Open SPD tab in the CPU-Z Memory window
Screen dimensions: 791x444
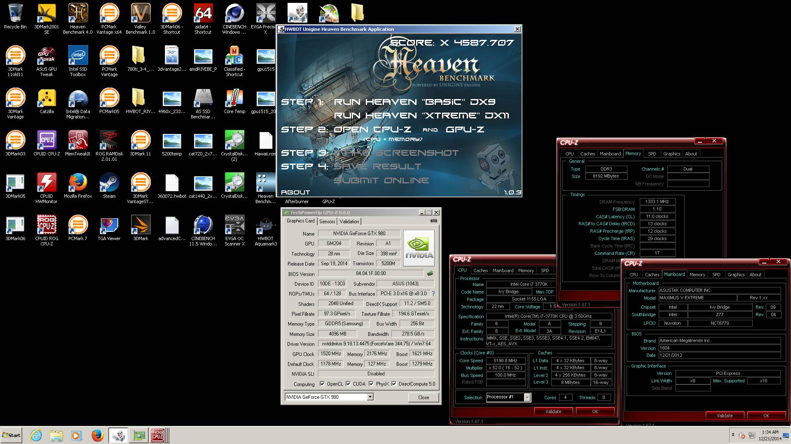pyautogui.click(x=652, y=154)
